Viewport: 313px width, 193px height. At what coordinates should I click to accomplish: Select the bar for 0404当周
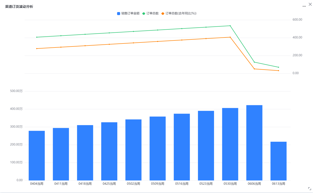coord(37,156)
